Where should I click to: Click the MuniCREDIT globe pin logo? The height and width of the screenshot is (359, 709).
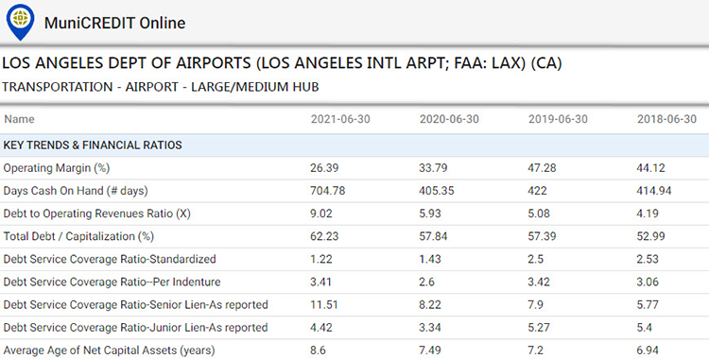[21, 22]
